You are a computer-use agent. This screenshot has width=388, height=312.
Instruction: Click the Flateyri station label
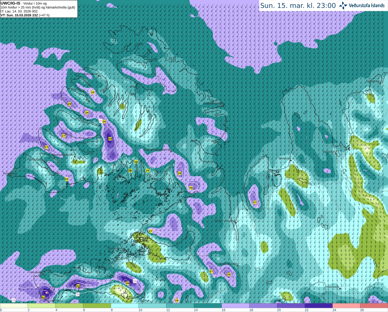point(75,89)
